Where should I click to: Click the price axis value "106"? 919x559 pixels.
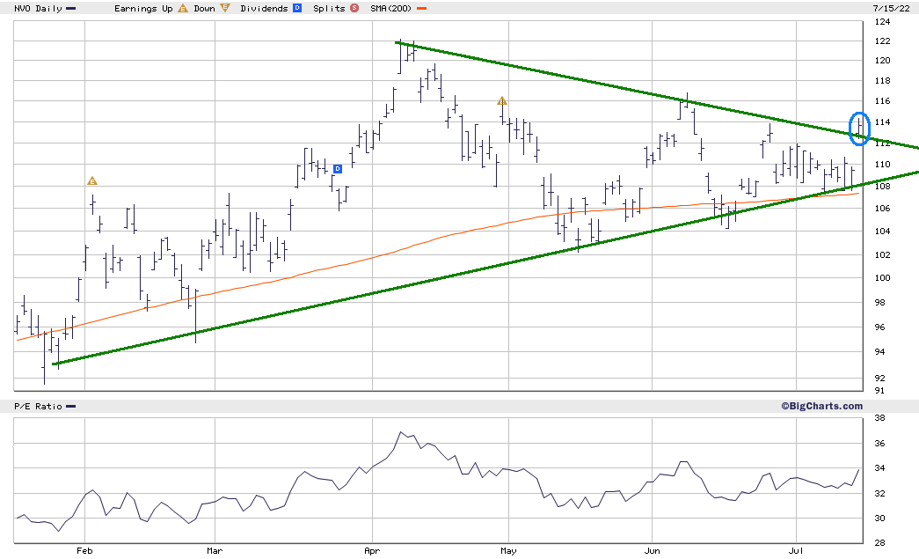pyautogui.click(x=882, y=209)
